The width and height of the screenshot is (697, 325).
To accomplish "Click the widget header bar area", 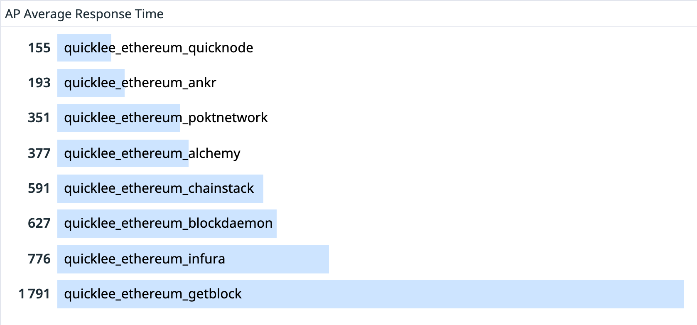I will pyautogui.click(x=348, y=14).
